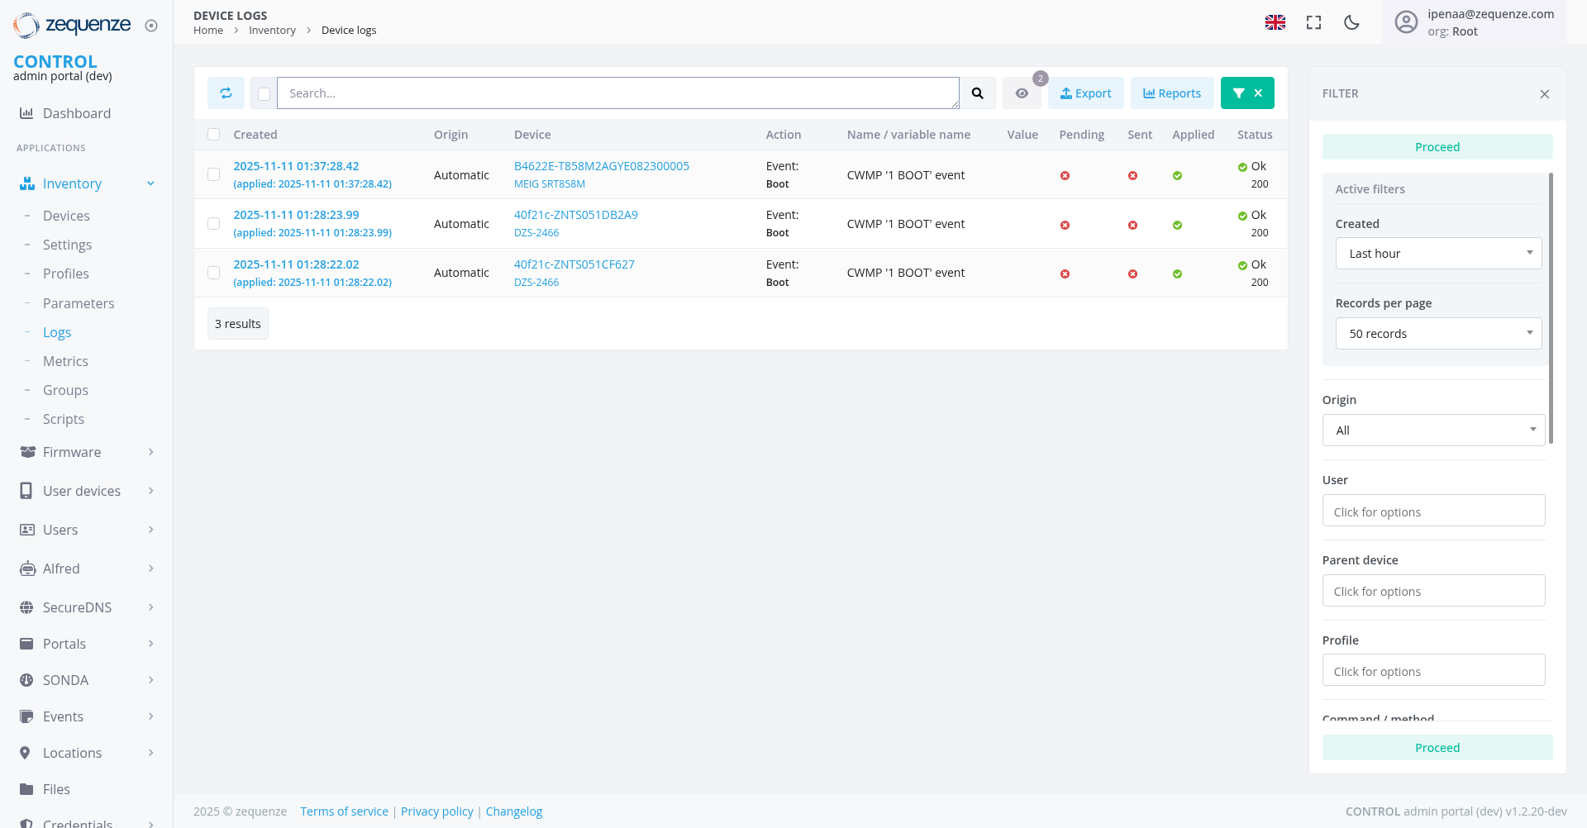The image size is (1587, 828).
Task: Click the SecureDNS globe icon
Action: [x=26, y=607]
